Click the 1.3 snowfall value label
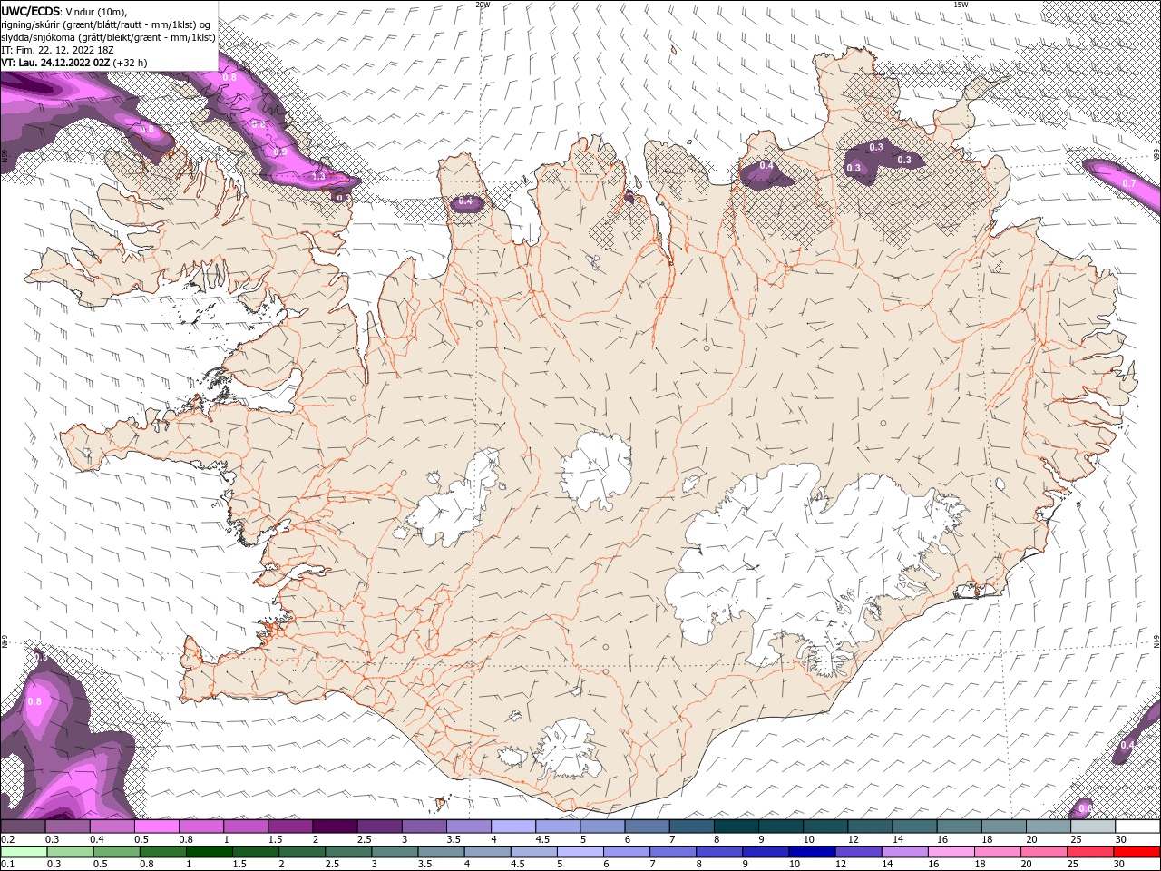 (x=318, y=176)
